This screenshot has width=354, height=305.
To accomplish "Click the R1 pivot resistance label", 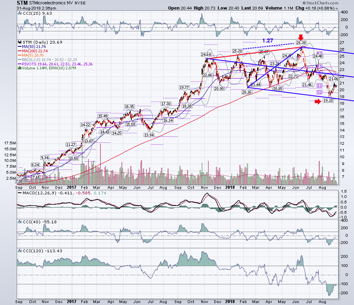I will tap(319, 67).
